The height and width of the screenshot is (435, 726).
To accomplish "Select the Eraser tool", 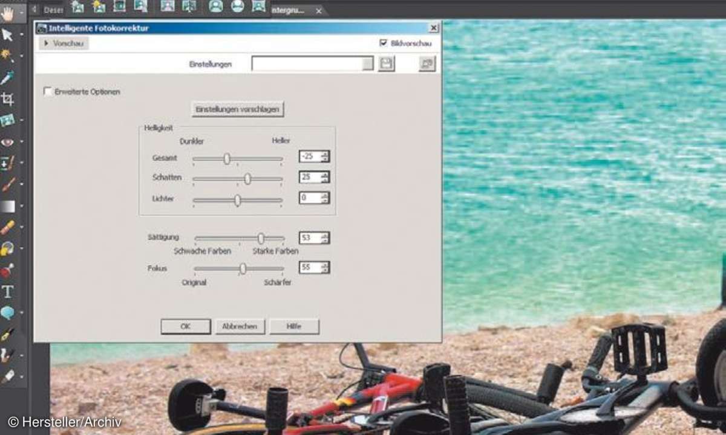I will [7, 228].
